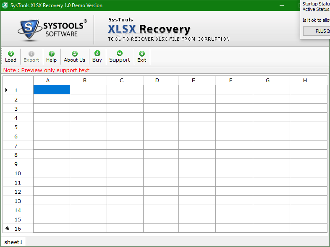Screen dimensions: 330x247
Task: Select row 12 header
Action: pos(18,191)
